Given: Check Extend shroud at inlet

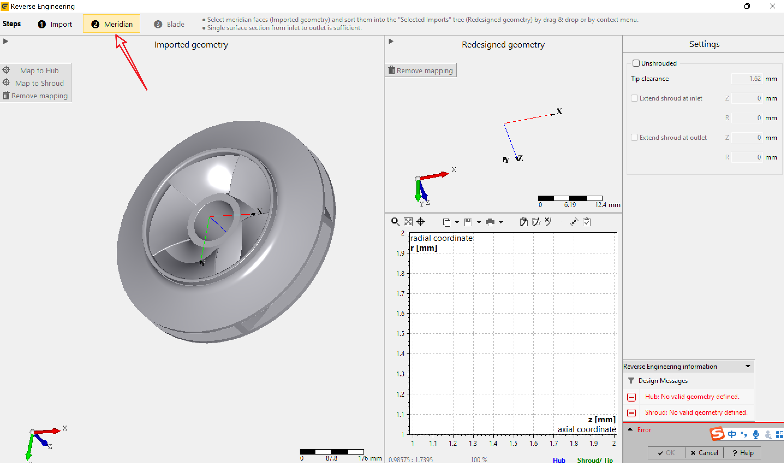Looking at the screenshot, I should [x=634, y=98].
